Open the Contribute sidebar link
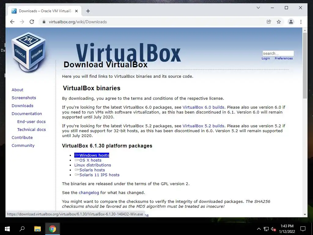Viewport: 313px width, 235px height. coord(22,138)
